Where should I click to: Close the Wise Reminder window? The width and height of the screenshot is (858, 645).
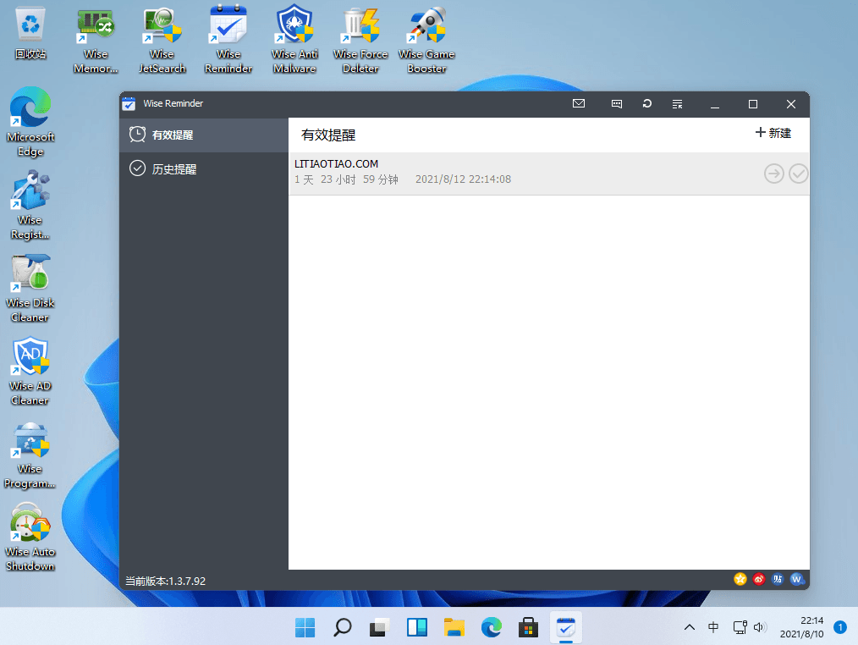tap(790, 104)
